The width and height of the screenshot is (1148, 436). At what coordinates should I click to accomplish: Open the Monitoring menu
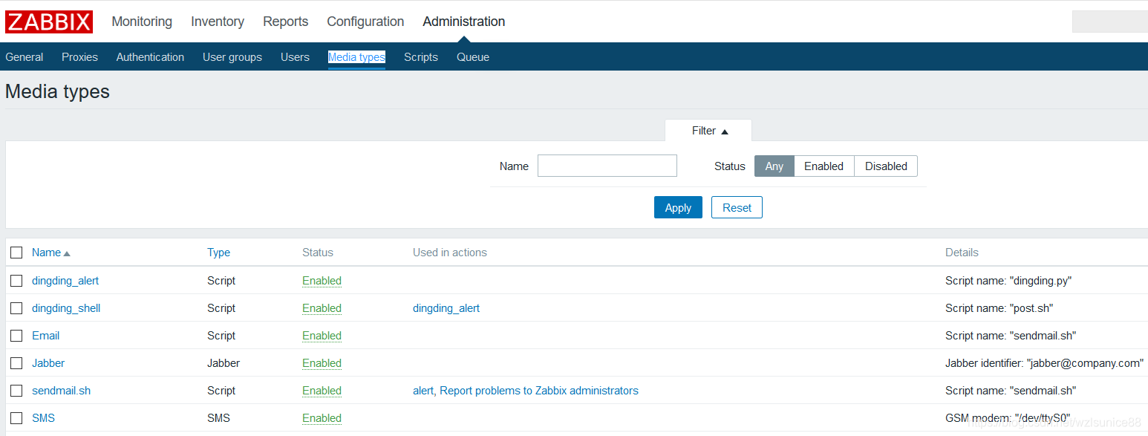point(142,22)
